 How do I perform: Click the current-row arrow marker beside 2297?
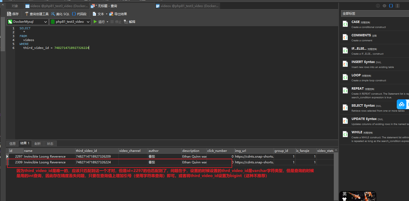7,156
